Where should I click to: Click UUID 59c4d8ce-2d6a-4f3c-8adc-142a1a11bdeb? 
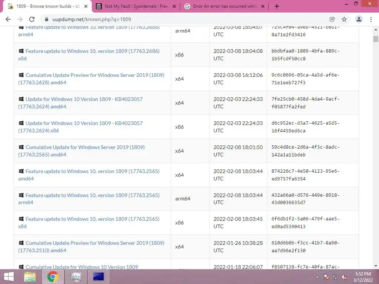[305, 151]
